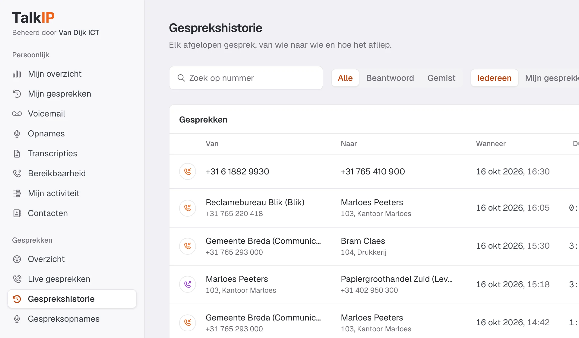The height and width of the screenshot is (338, 579).
Task: Navigate to Live gesprekken
Action: pyautogui.click(x=72, y=279)
